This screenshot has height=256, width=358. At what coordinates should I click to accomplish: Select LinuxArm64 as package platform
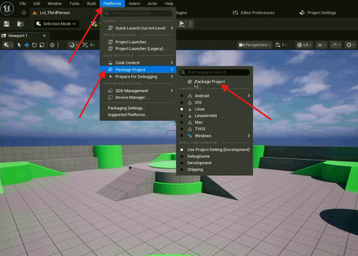tap(215, 115)
